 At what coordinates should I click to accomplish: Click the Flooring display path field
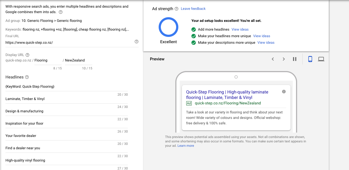(x=48, y=60)
